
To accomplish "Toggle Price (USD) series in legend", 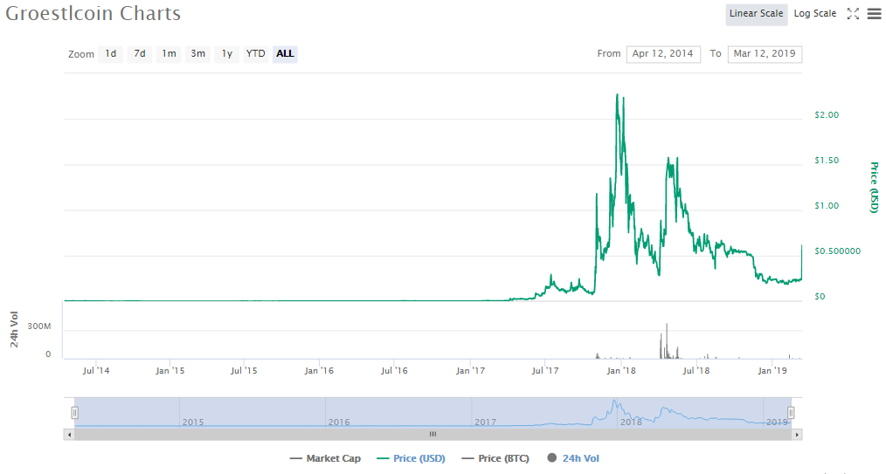I will pyautogui.click(x=411, y=458).
